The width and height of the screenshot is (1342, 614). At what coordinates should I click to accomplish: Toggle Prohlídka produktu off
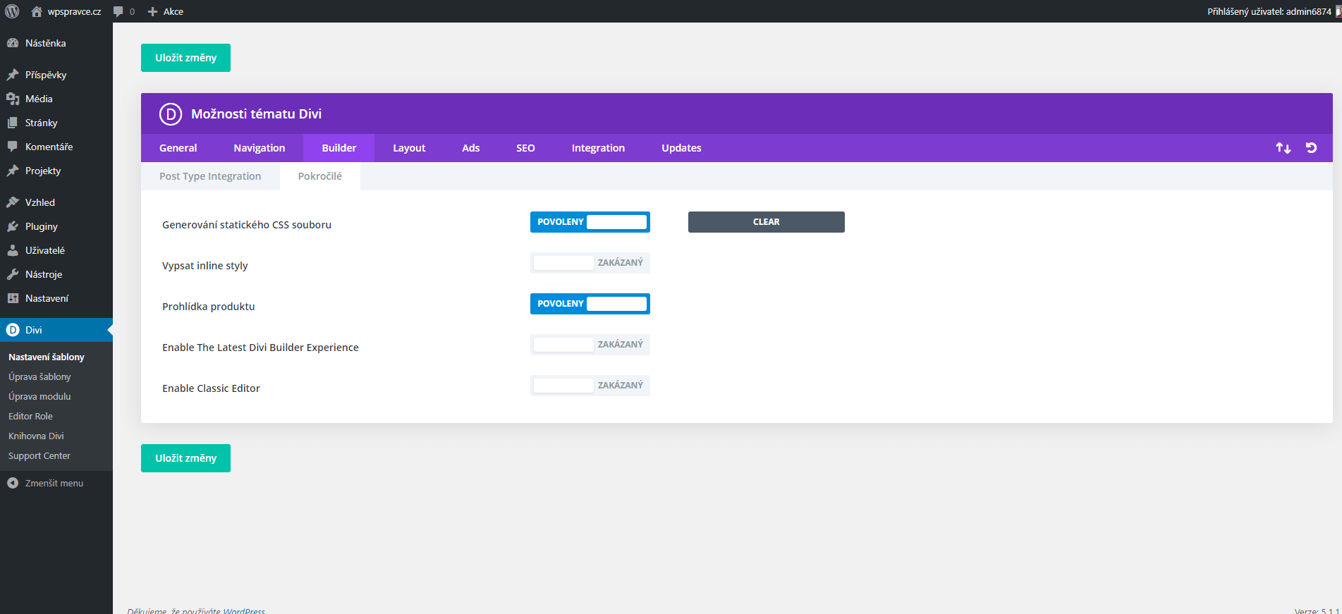coord(590,304)
